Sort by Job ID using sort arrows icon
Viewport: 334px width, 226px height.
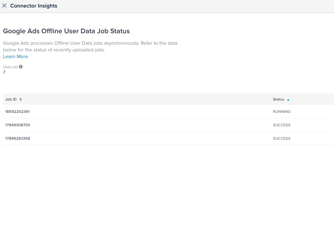pyautogui.click(x=21, y=99)
